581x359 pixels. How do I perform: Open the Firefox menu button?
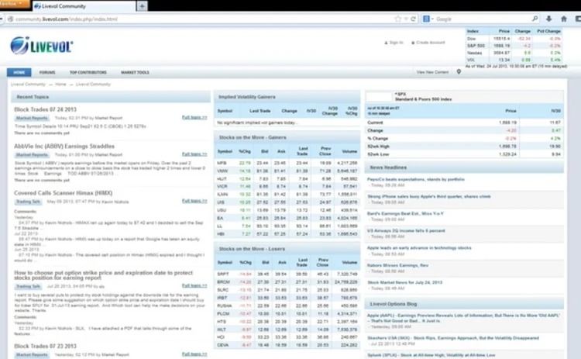[x=14, y=4]
